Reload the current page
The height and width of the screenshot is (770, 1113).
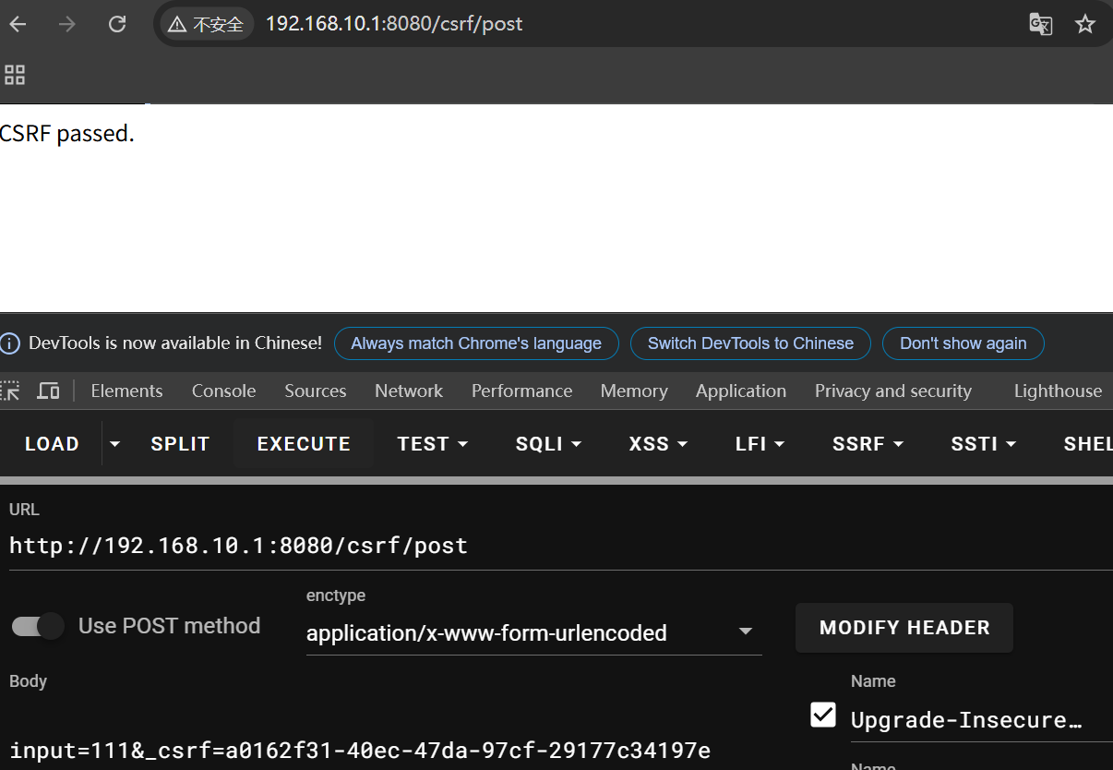click(117, 24)
